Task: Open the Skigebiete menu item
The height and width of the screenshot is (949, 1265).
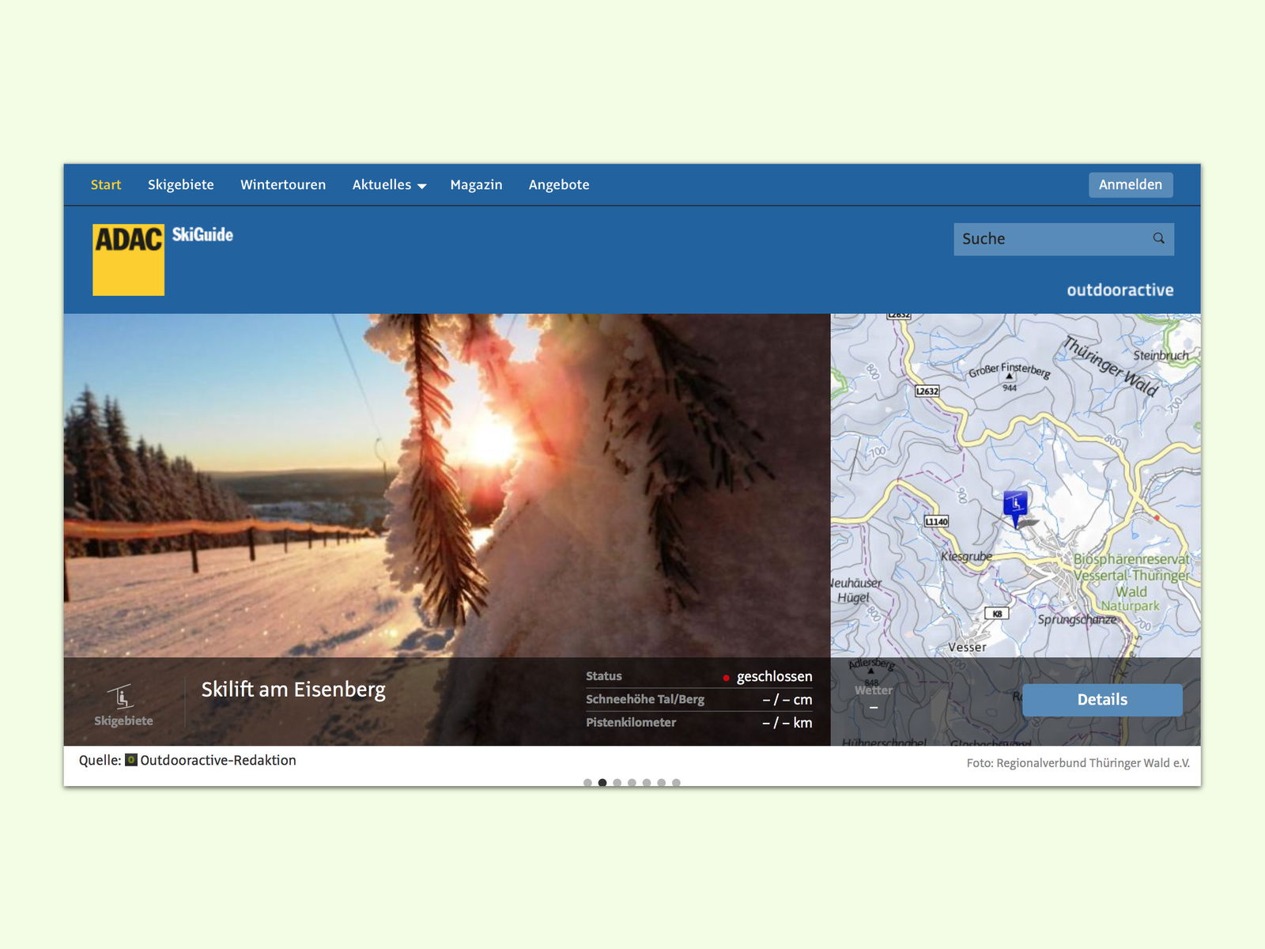Action: pyautogui.click(x=181, y=185)
